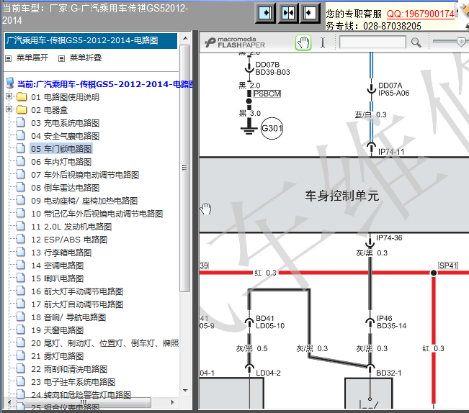Open 13 行李箱电路图
This screenshot has width=469, height=413.
61,253
